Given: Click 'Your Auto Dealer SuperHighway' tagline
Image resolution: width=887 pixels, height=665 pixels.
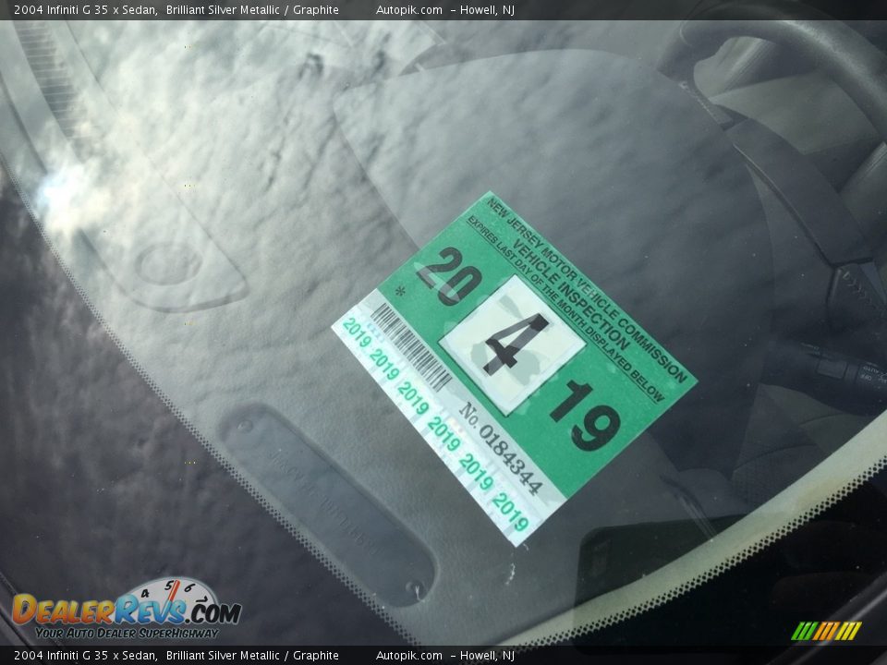Looking at the screenshot, I should tap(127, 633).
